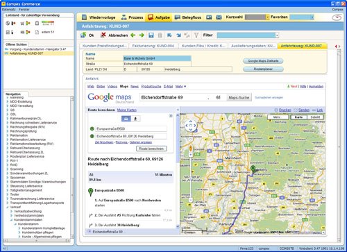Collapse the directions panel with the chevron
This screenshot has height=252, width=347.
coord(178,110)
